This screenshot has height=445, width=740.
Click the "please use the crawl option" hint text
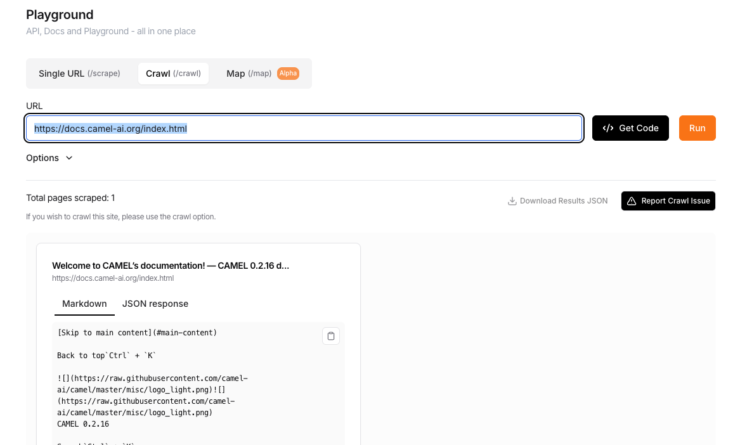pos(120,217)
